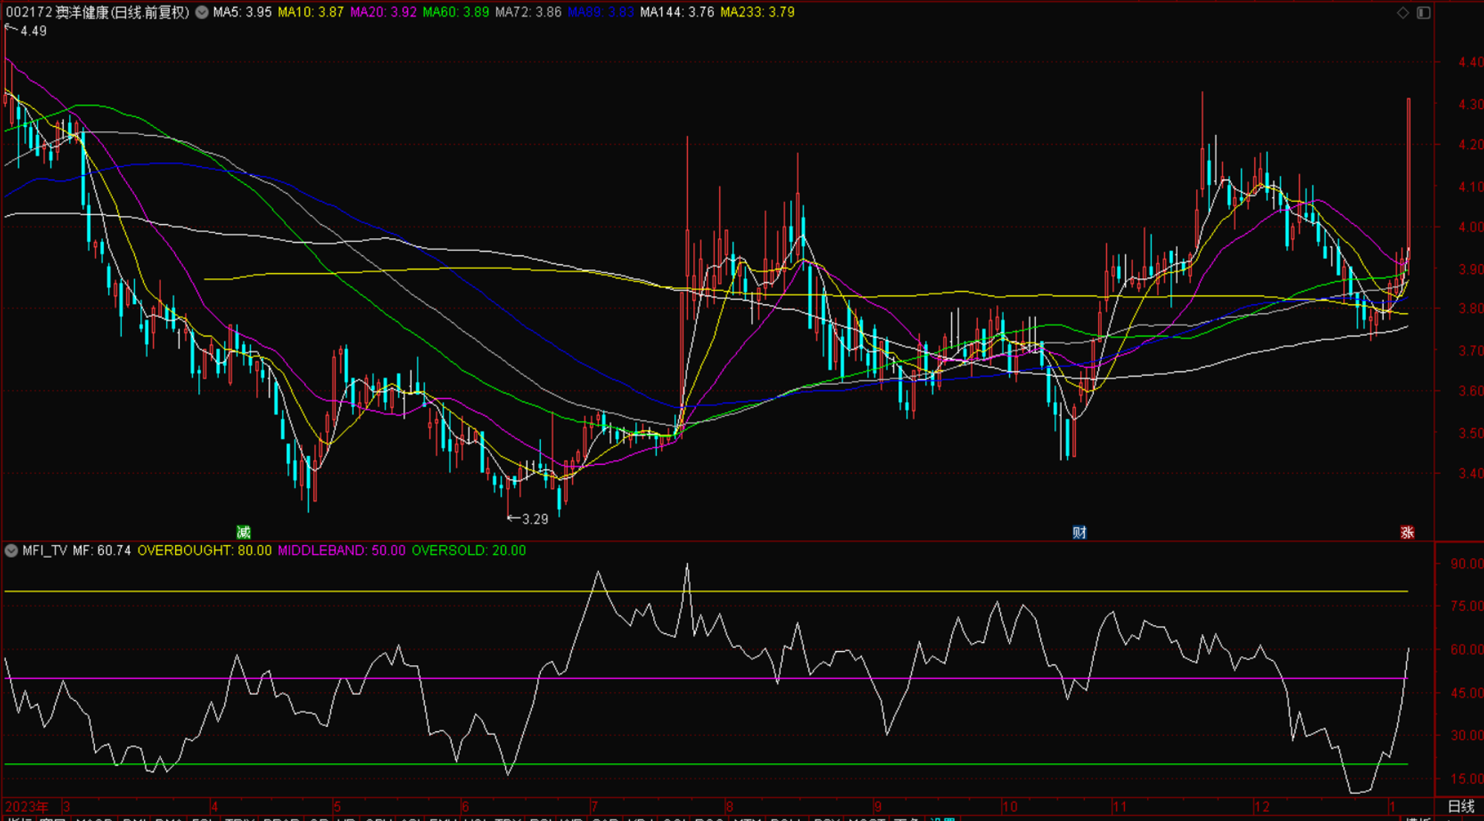This screenshot has width=1484, height=821.
Task: Click the OVERBOUGHT: 80.00 label
Action: point(205,550)
